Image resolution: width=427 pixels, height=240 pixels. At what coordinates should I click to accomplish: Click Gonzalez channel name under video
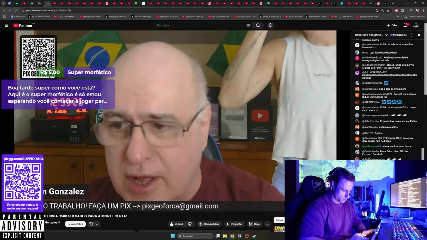click(x=51, y=222)
